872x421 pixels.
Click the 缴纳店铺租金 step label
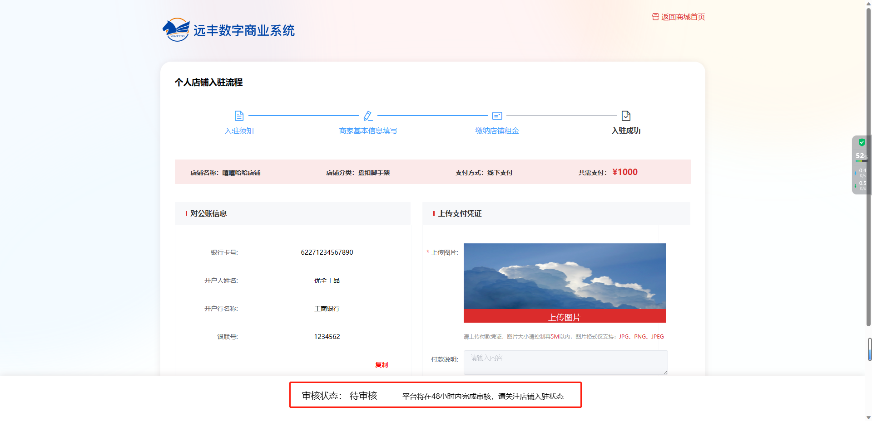point(497,131)
